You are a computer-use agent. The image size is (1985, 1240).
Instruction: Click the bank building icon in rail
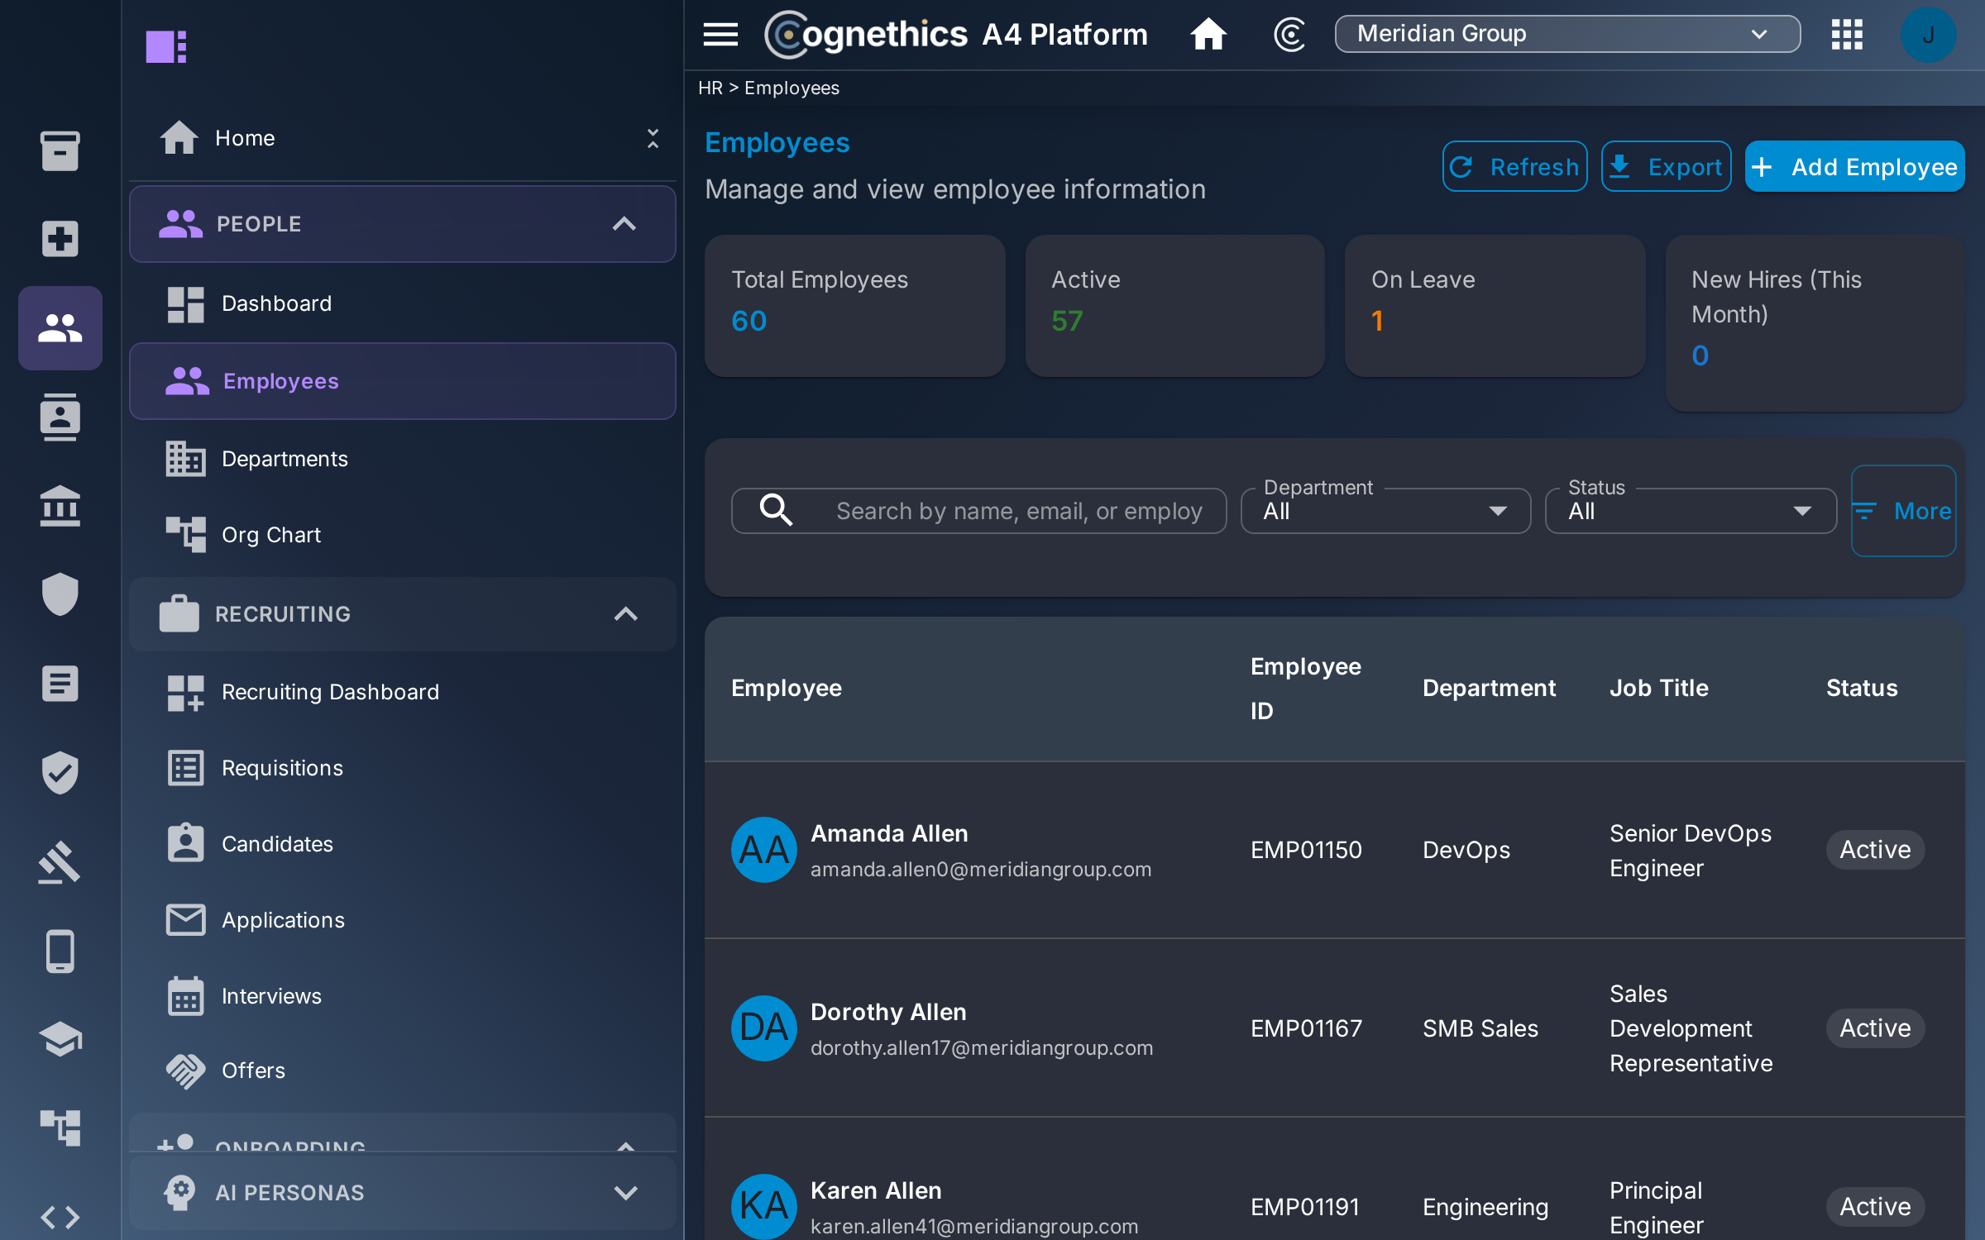[x=60, y=505]
